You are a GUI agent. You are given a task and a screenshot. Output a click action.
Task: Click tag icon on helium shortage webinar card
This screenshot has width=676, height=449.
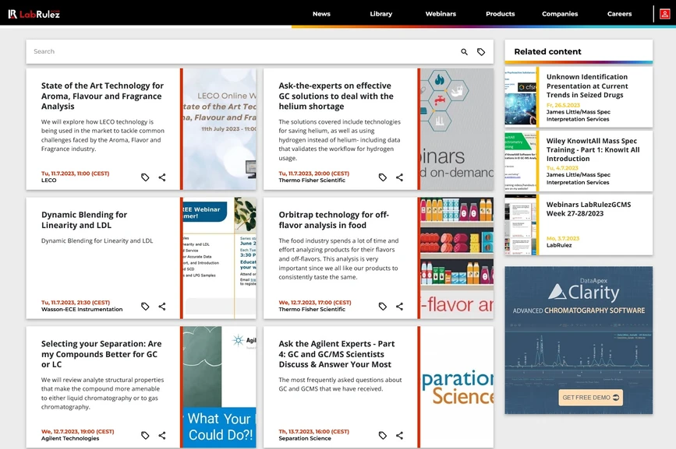tap(382, 177)
